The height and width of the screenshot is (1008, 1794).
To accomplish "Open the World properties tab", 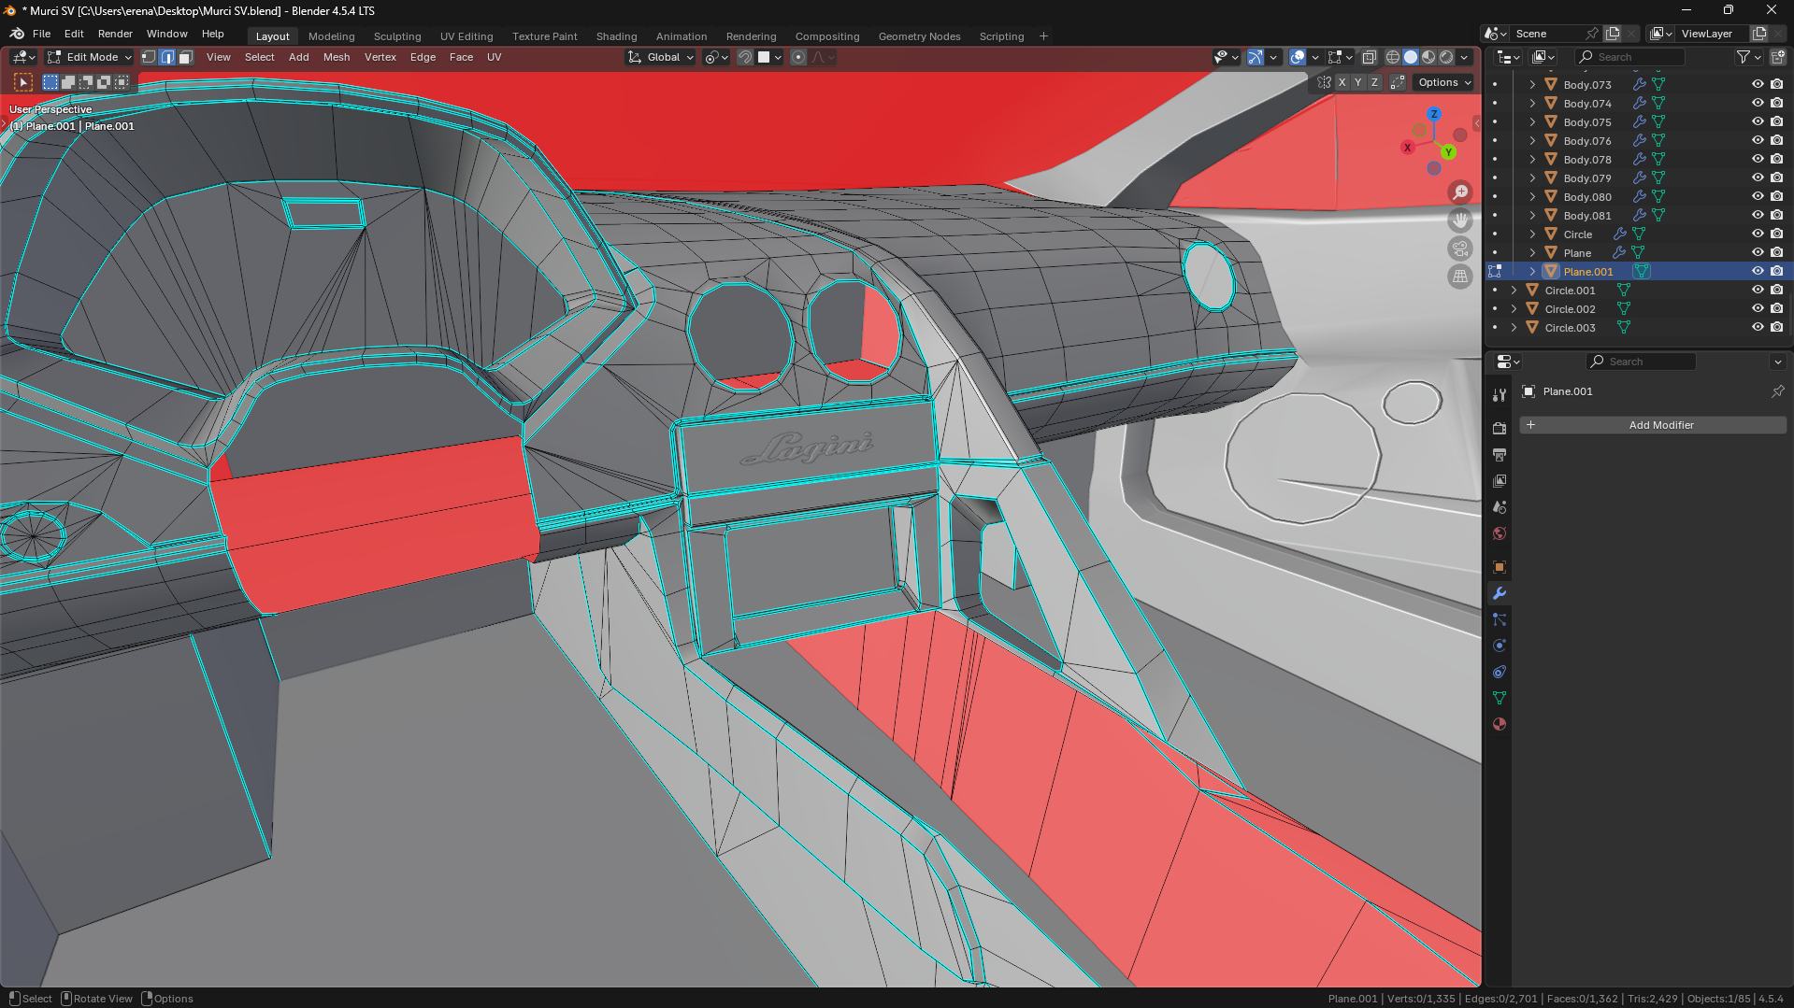I will point(1500,533).
